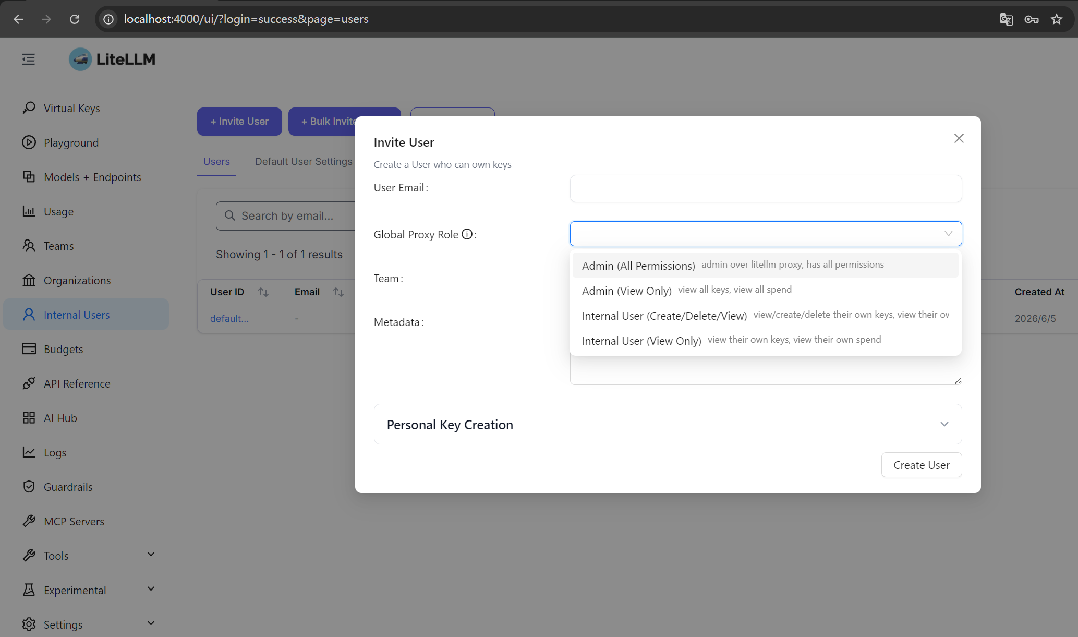The width and height of the screenshot is (1078, 637).
Task: Click the browser address bar URL
Action: [x=246, y=19]
